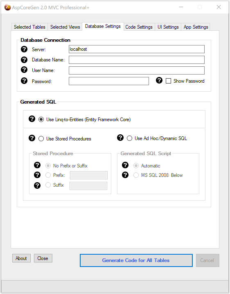The image size is (230, 294).
Task: Switch to the Code Settings tab
Action: pos(139,27)
